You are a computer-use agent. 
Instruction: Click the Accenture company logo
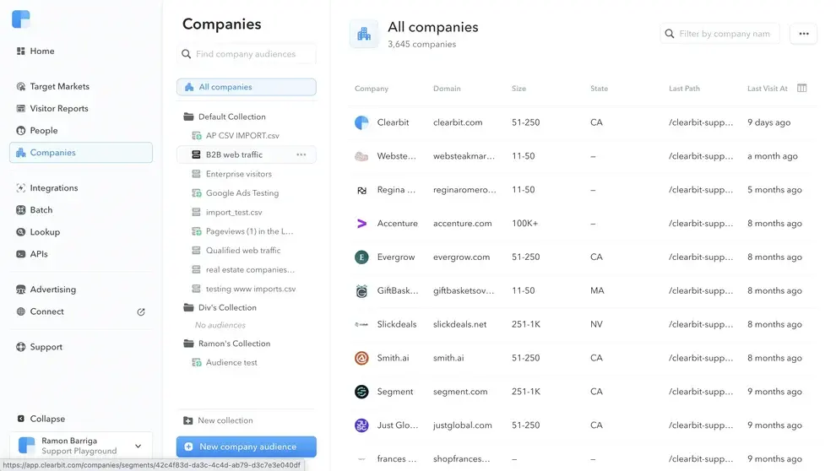click(x=361, y=224)
